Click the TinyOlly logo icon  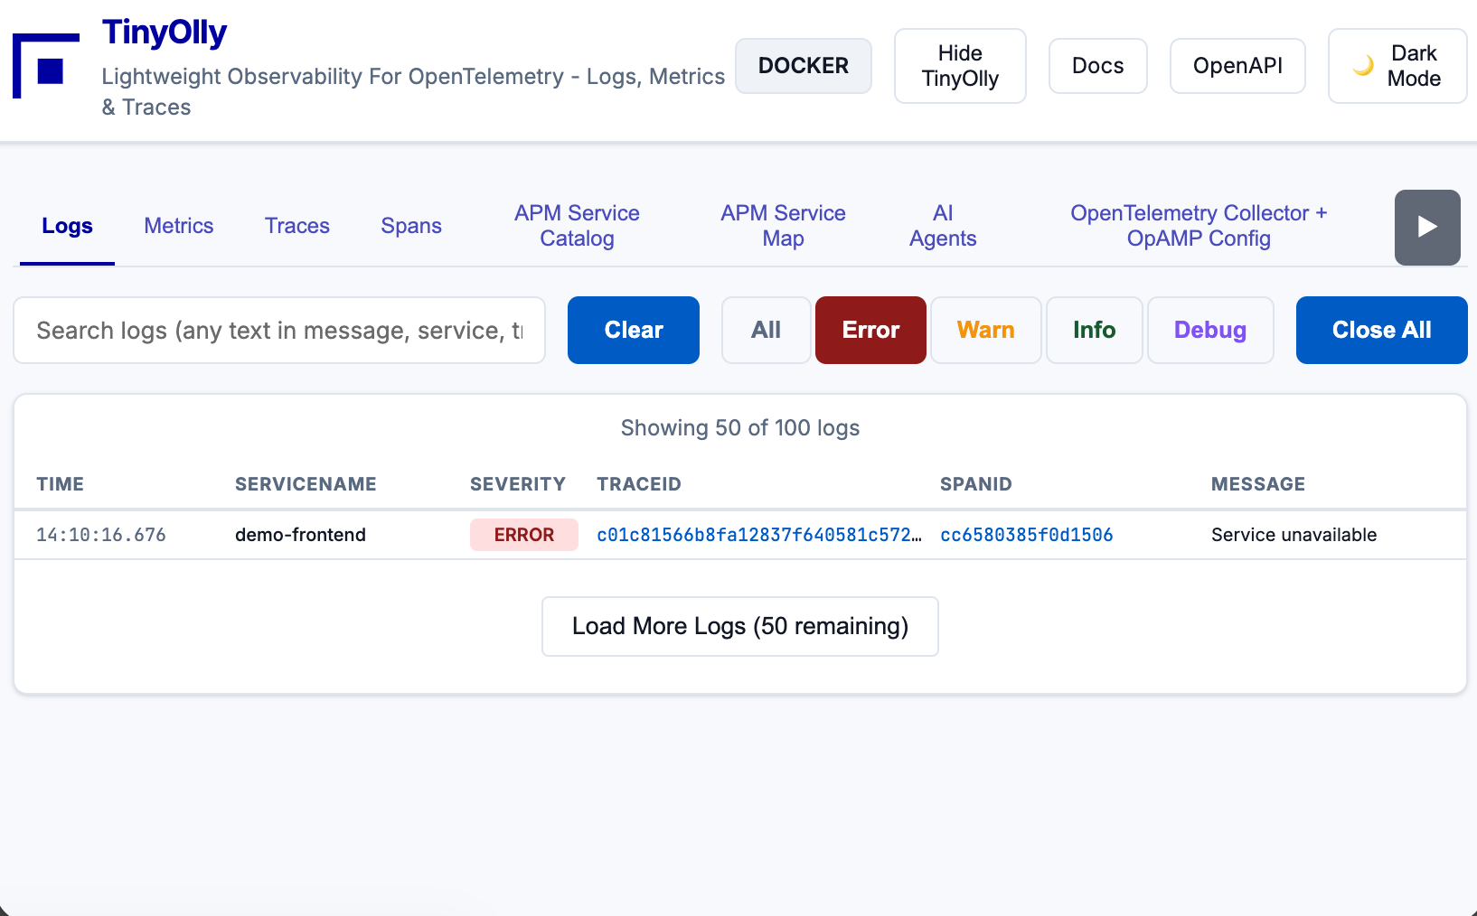[45, 63]
